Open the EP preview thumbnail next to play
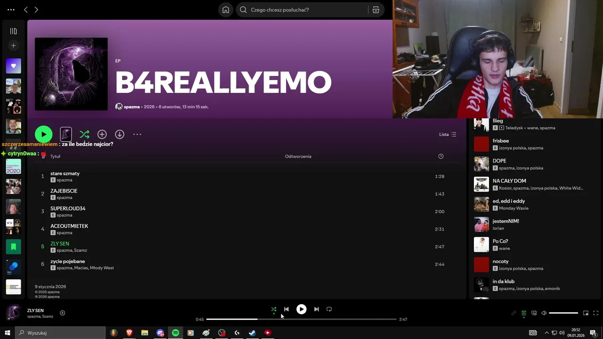Viewport: 603px width, 339px height. (x=66, y=134)
